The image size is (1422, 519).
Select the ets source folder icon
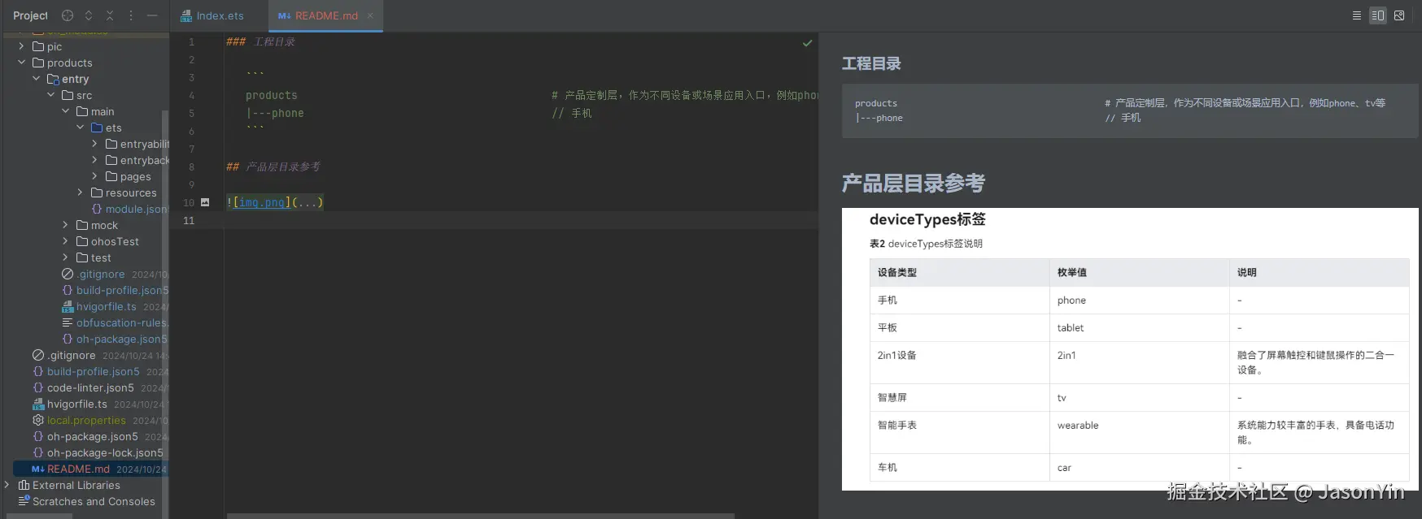coord(97,128)
